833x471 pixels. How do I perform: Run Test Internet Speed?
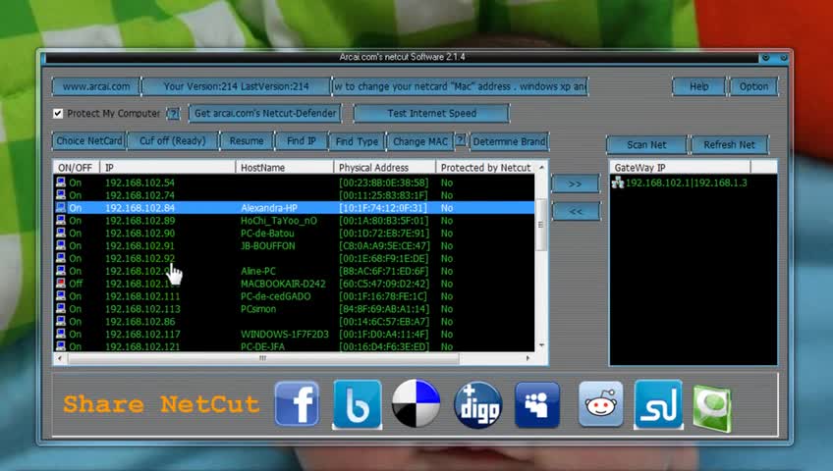[x=431, y=113]
